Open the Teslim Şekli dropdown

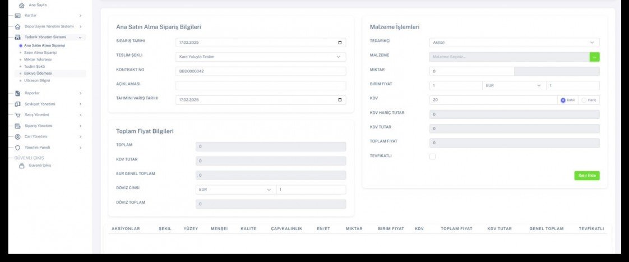pyautogui.click(x=338, y=57)
